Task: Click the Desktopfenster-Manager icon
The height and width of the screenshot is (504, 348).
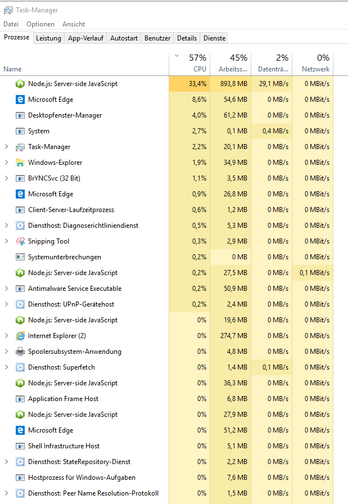Action: [x=20, y=115]
